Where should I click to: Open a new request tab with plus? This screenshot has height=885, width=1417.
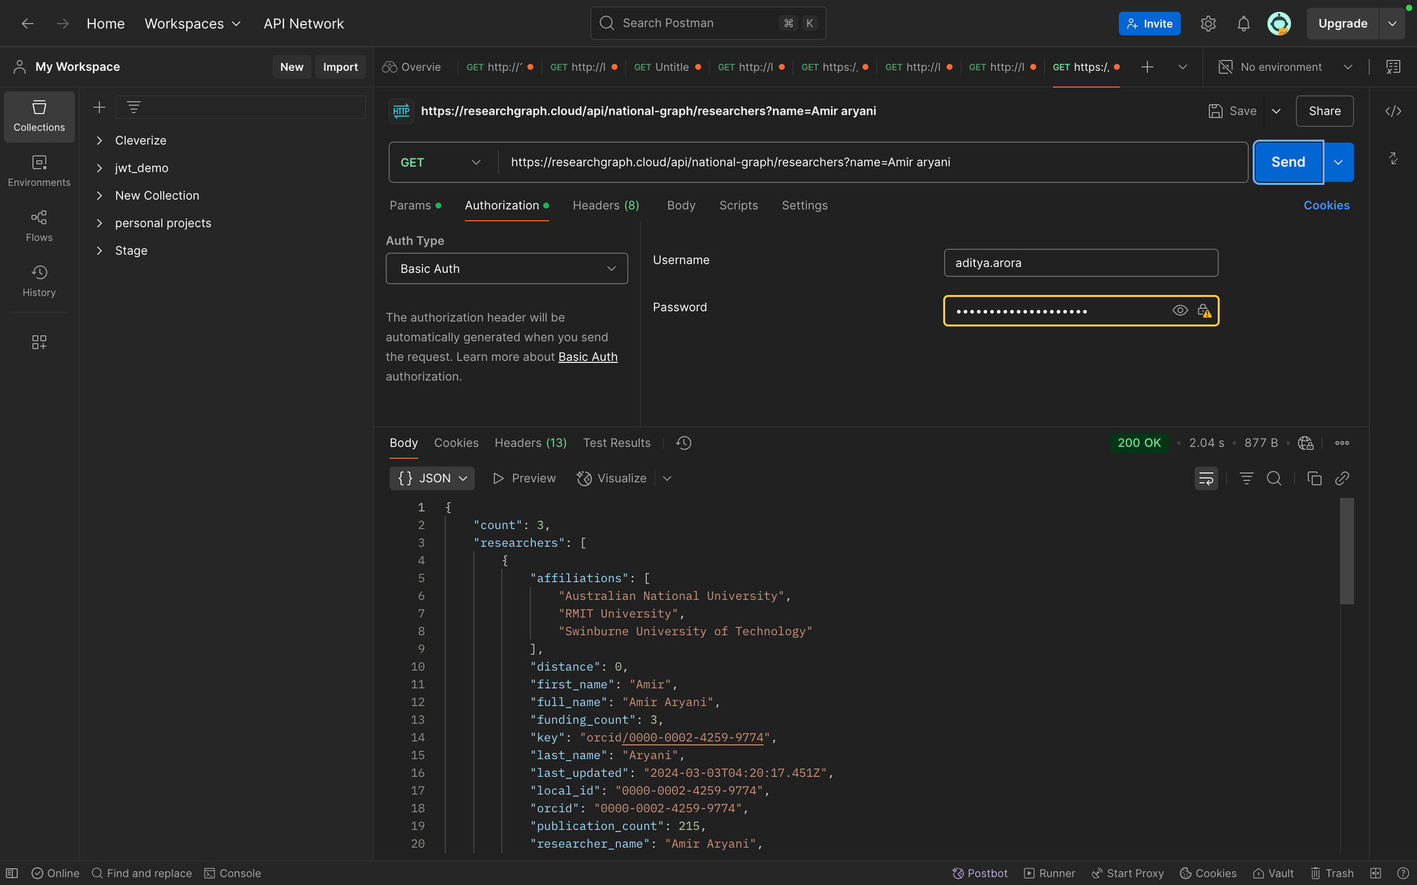click(x=1147, y=67)
